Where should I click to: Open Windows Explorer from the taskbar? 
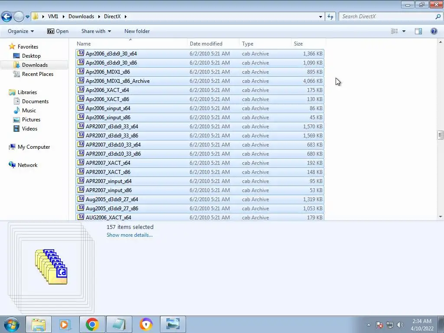(x=39, y=324)
